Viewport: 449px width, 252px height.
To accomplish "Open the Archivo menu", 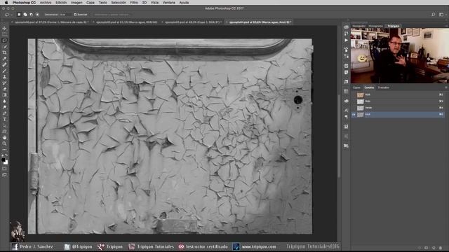I will coord(46,2).
